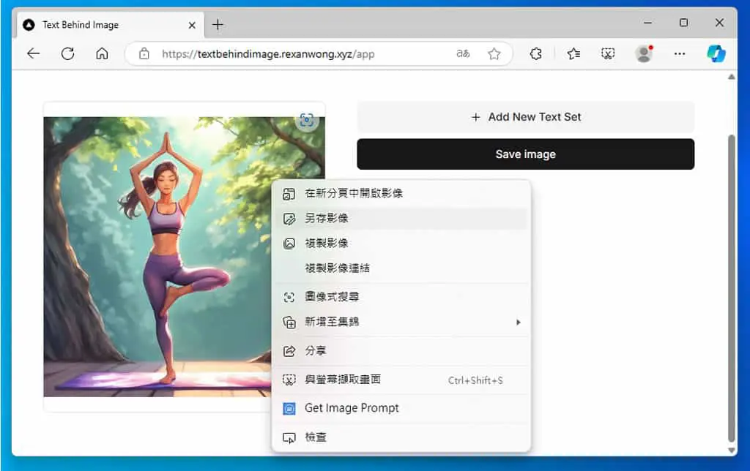Screen dimensions: 750x471
Task: Open the favorites list icon
Action: [x=573, y=53]
